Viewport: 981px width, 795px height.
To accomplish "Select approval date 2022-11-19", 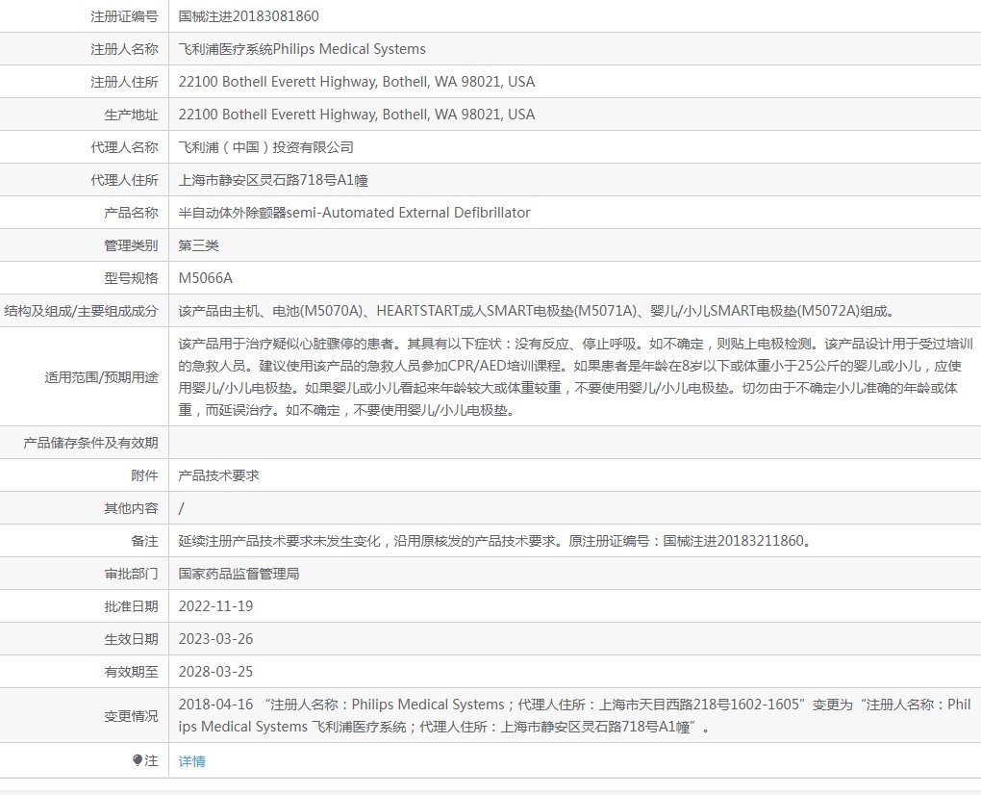I will coord(215,606).
